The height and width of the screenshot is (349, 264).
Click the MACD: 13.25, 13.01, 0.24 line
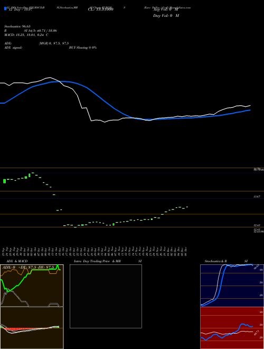coord(26,35)
